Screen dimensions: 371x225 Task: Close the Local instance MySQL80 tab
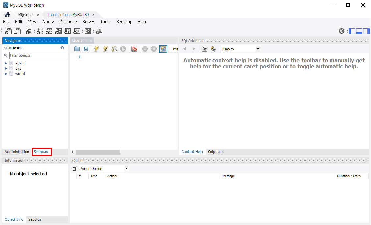93,15
